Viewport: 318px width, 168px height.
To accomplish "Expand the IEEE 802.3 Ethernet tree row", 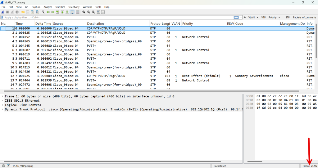I will coord(2,101).
